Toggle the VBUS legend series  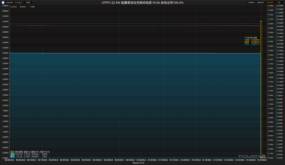pyautogui.click(x=14, y=7)
